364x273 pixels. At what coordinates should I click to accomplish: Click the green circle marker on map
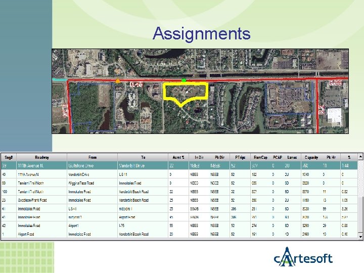click(184, 80)
